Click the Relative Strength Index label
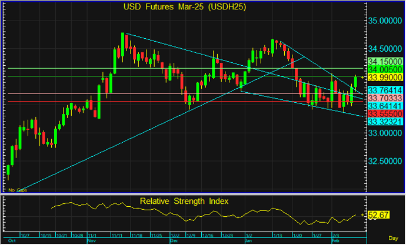406x245 pixels. 184,201
